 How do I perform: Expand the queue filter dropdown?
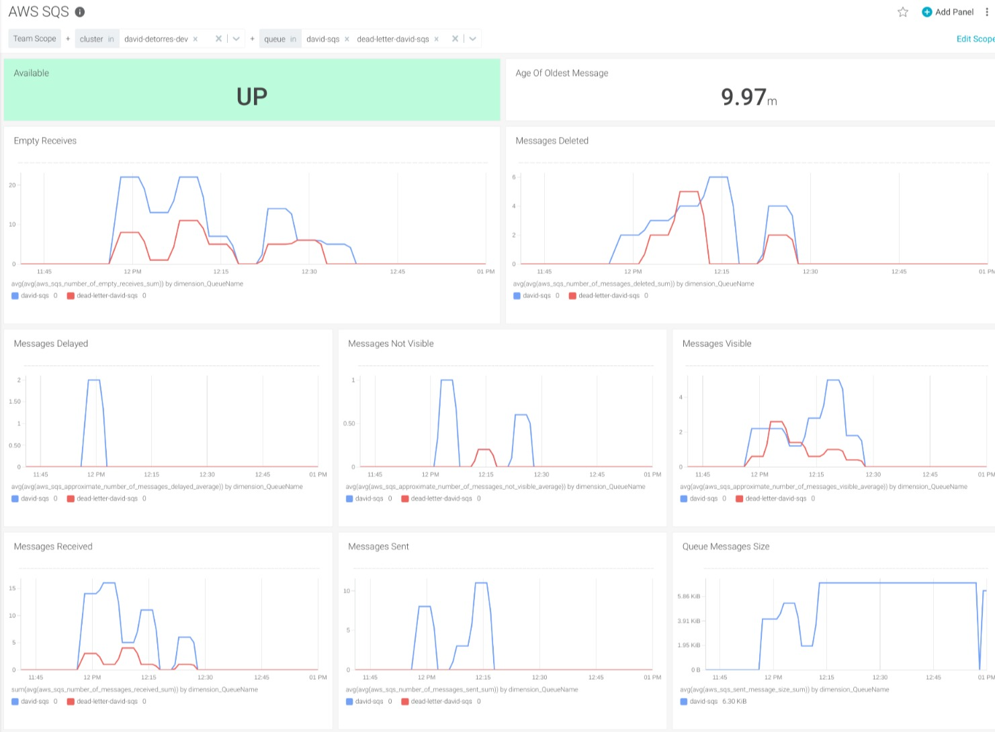coord(473,39)
